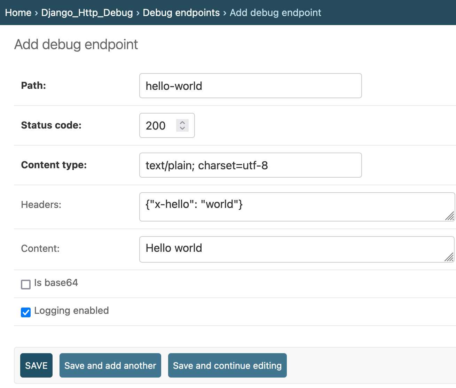Click Save and add another button
The width and height of the screenshot is (456, 388).
(110, 365)
